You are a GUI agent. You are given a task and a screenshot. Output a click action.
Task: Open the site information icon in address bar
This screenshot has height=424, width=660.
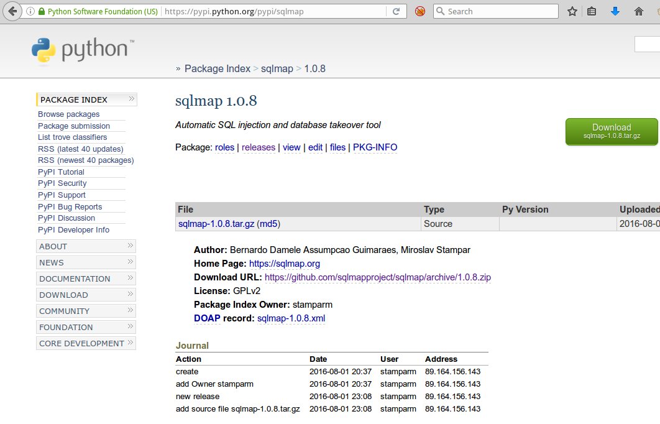tap(30, 11)
